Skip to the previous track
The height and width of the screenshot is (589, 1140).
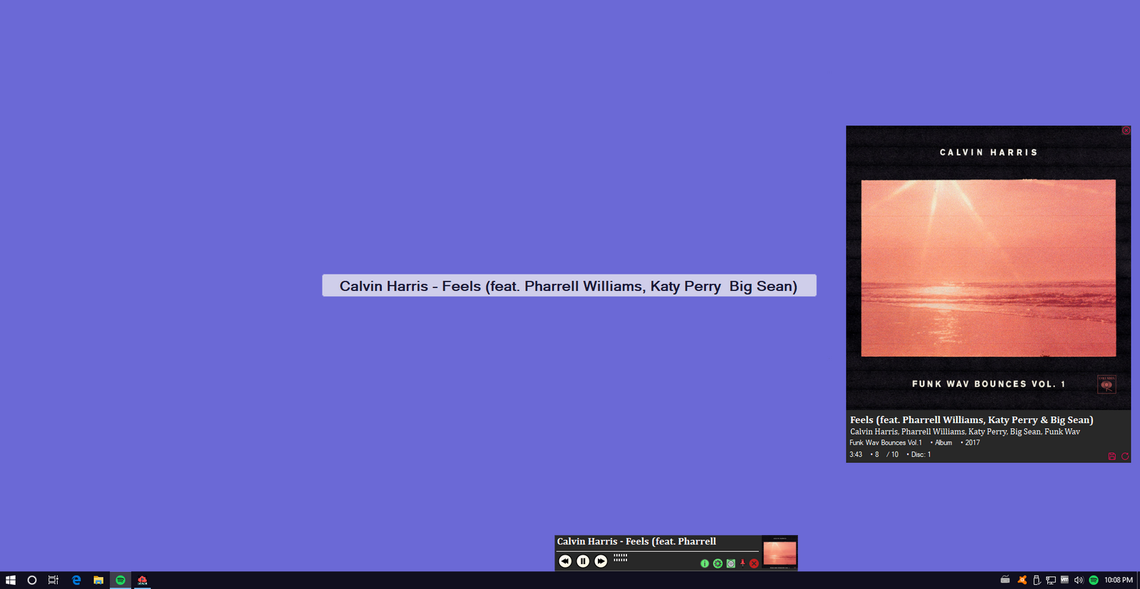(x=565, y=561)
